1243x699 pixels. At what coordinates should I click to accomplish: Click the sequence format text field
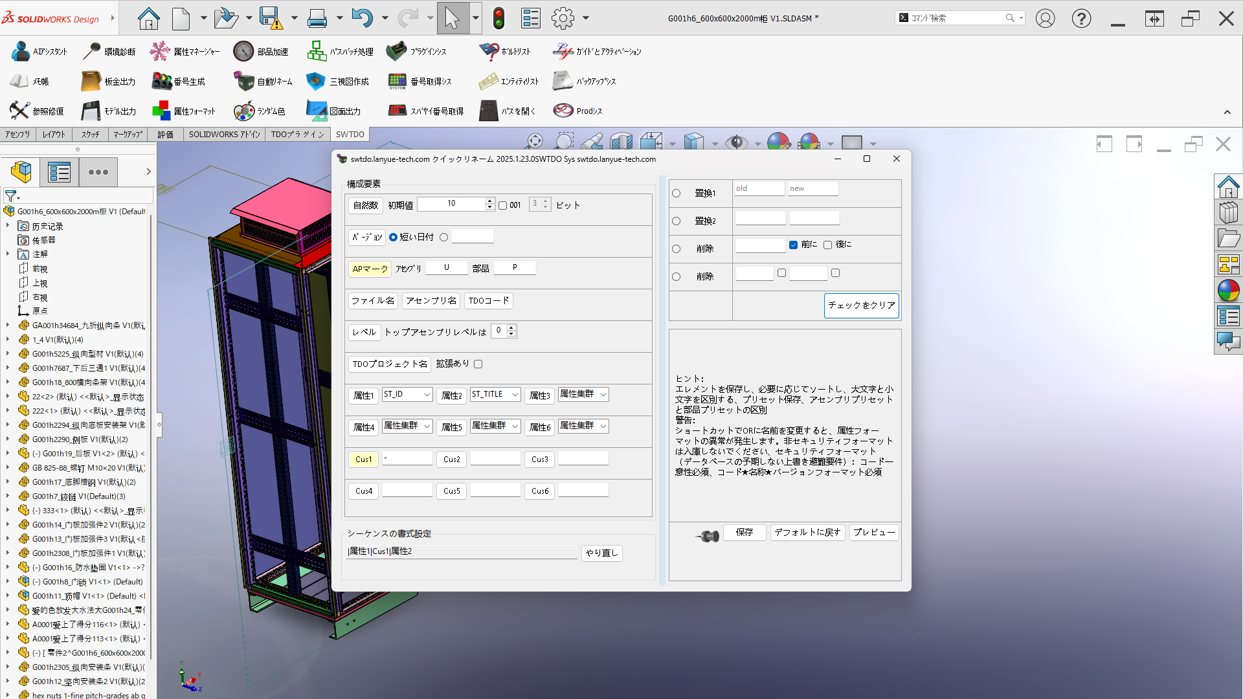(x=462, y=552)
